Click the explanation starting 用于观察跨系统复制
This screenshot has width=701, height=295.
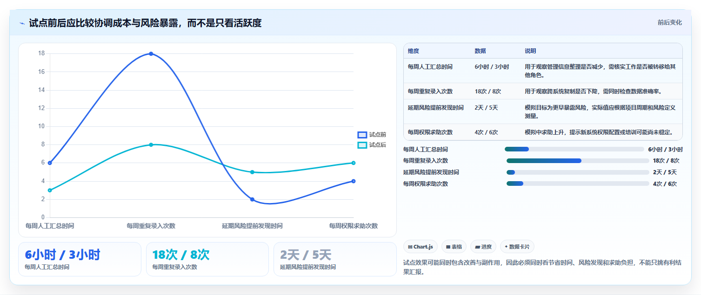click(x=593, y=92)
